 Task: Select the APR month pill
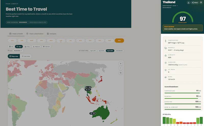click(42, 40)
